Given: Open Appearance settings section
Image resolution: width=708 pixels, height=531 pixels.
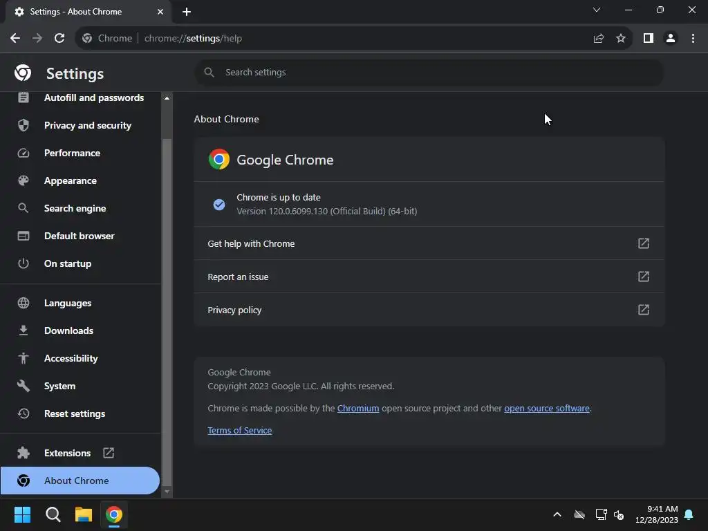Looking at the screenshot, I should (x=80, y=180).
